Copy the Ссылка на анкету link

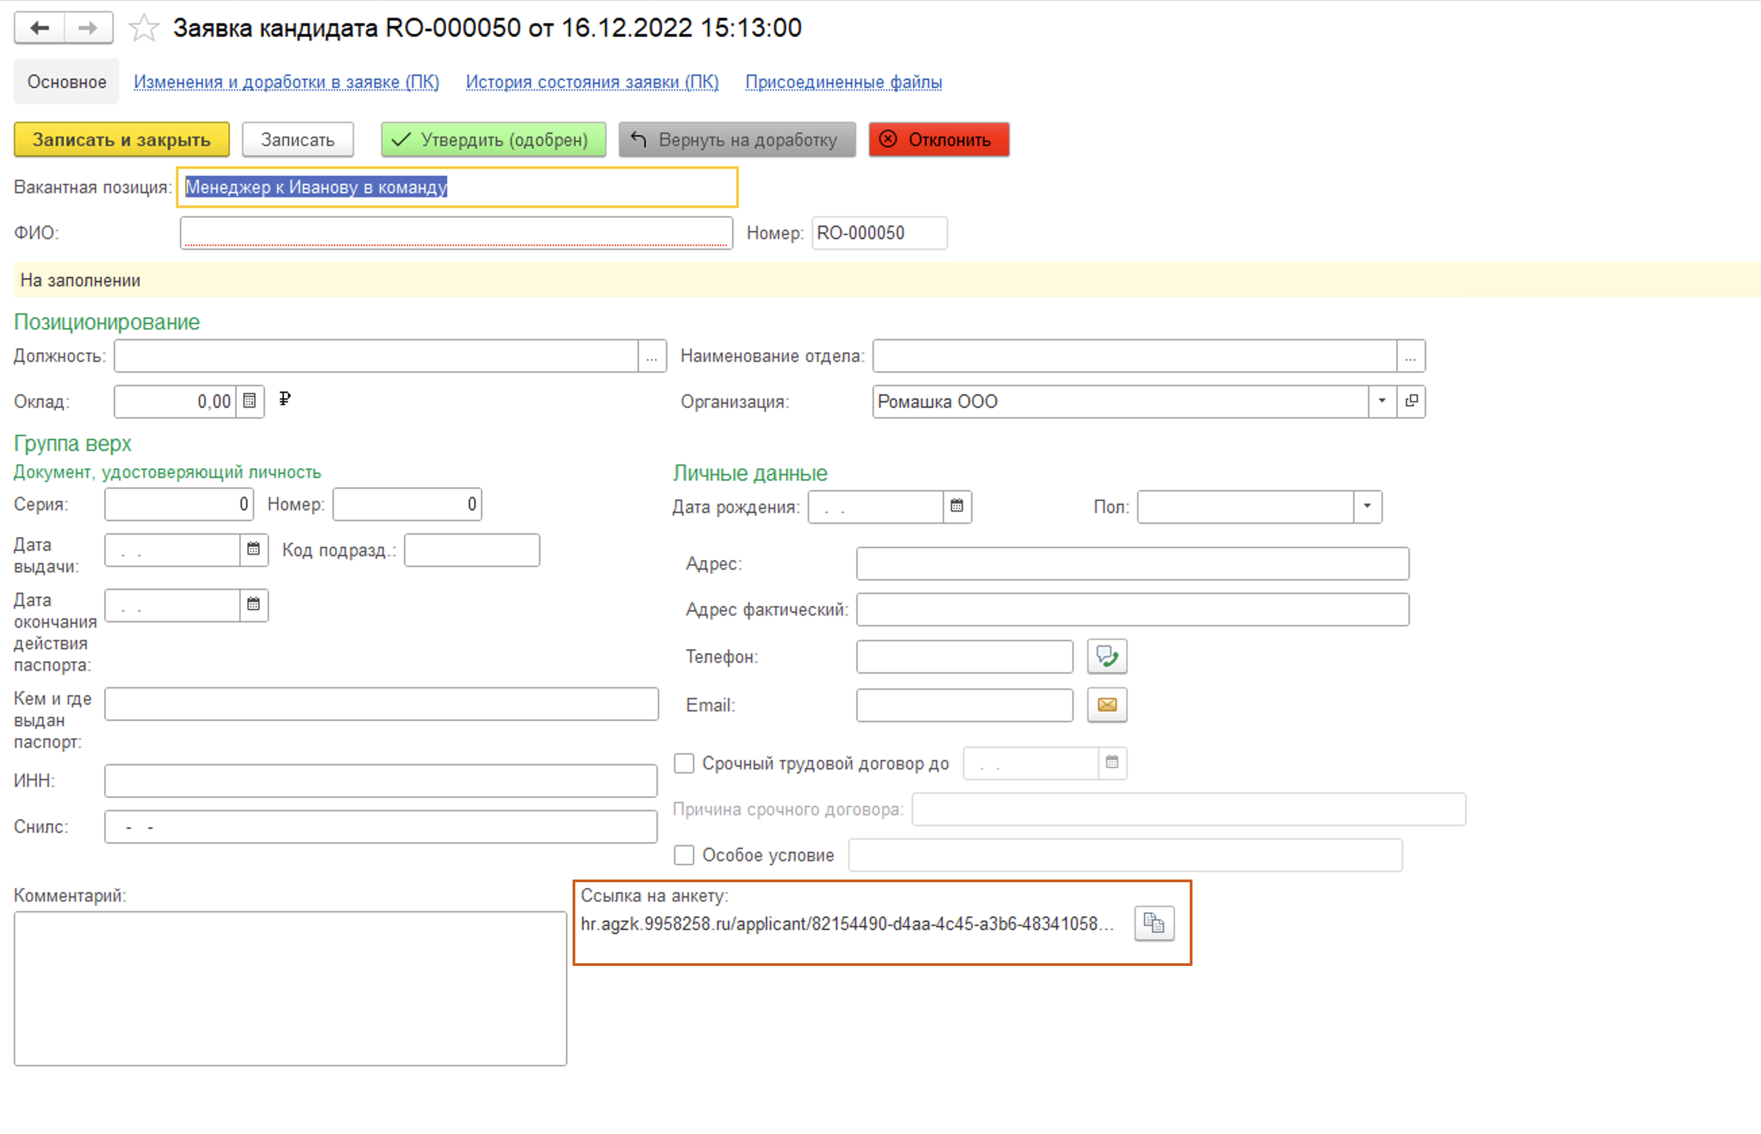click(x=1153, y=923)
